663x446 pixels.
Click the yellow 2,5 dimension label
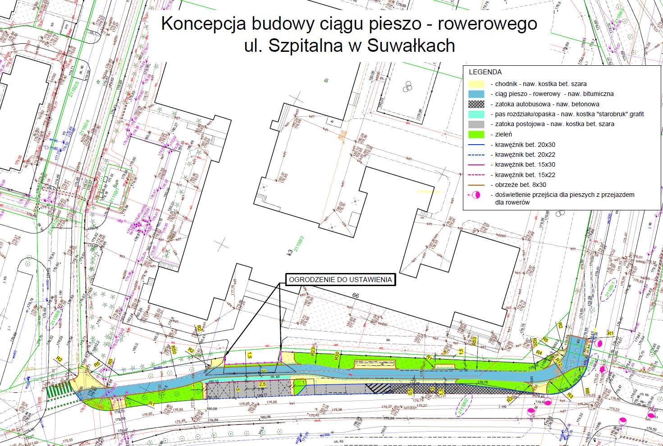point(262,384)
